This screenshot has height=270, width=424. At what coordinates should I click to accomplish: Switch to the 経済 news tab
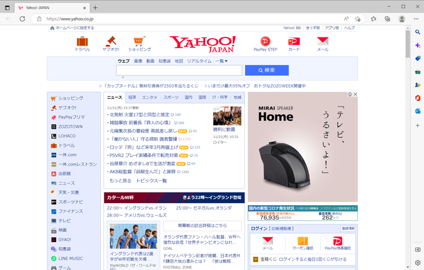pyautogui.click(x=132, y=97)
